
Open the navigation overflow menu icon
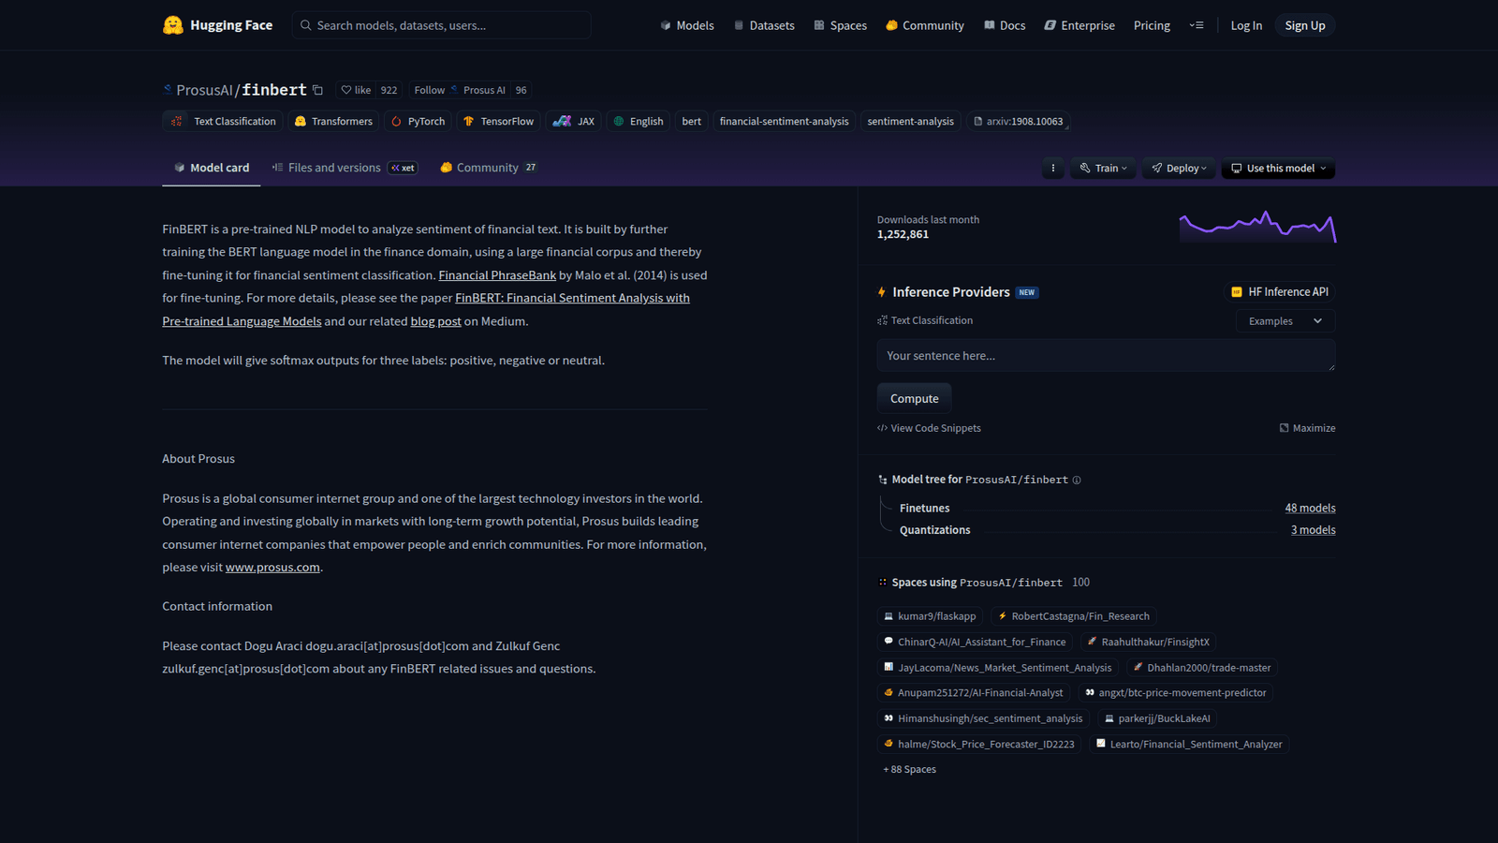point(1196,25)
